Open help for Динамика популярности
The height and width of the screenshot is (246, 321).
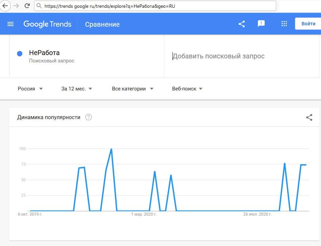tap(88, 117)
